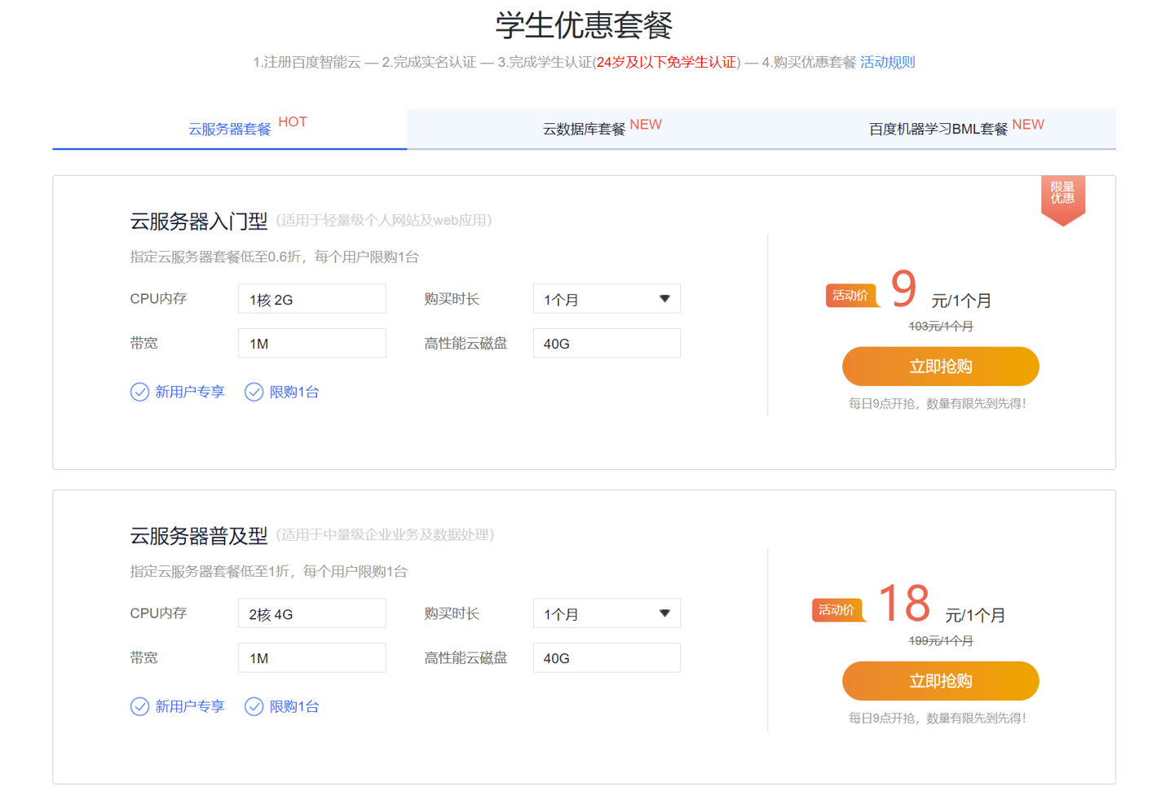Click text 指定云服务器套餐低至0.6折

[x=216, y=257]
